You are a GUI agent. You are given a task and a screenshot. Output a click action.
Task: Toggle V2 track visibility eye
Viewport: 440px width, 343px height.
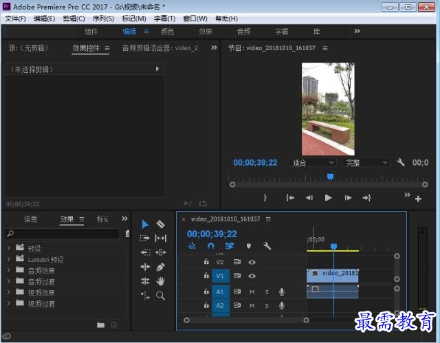[x=252, y=262]
